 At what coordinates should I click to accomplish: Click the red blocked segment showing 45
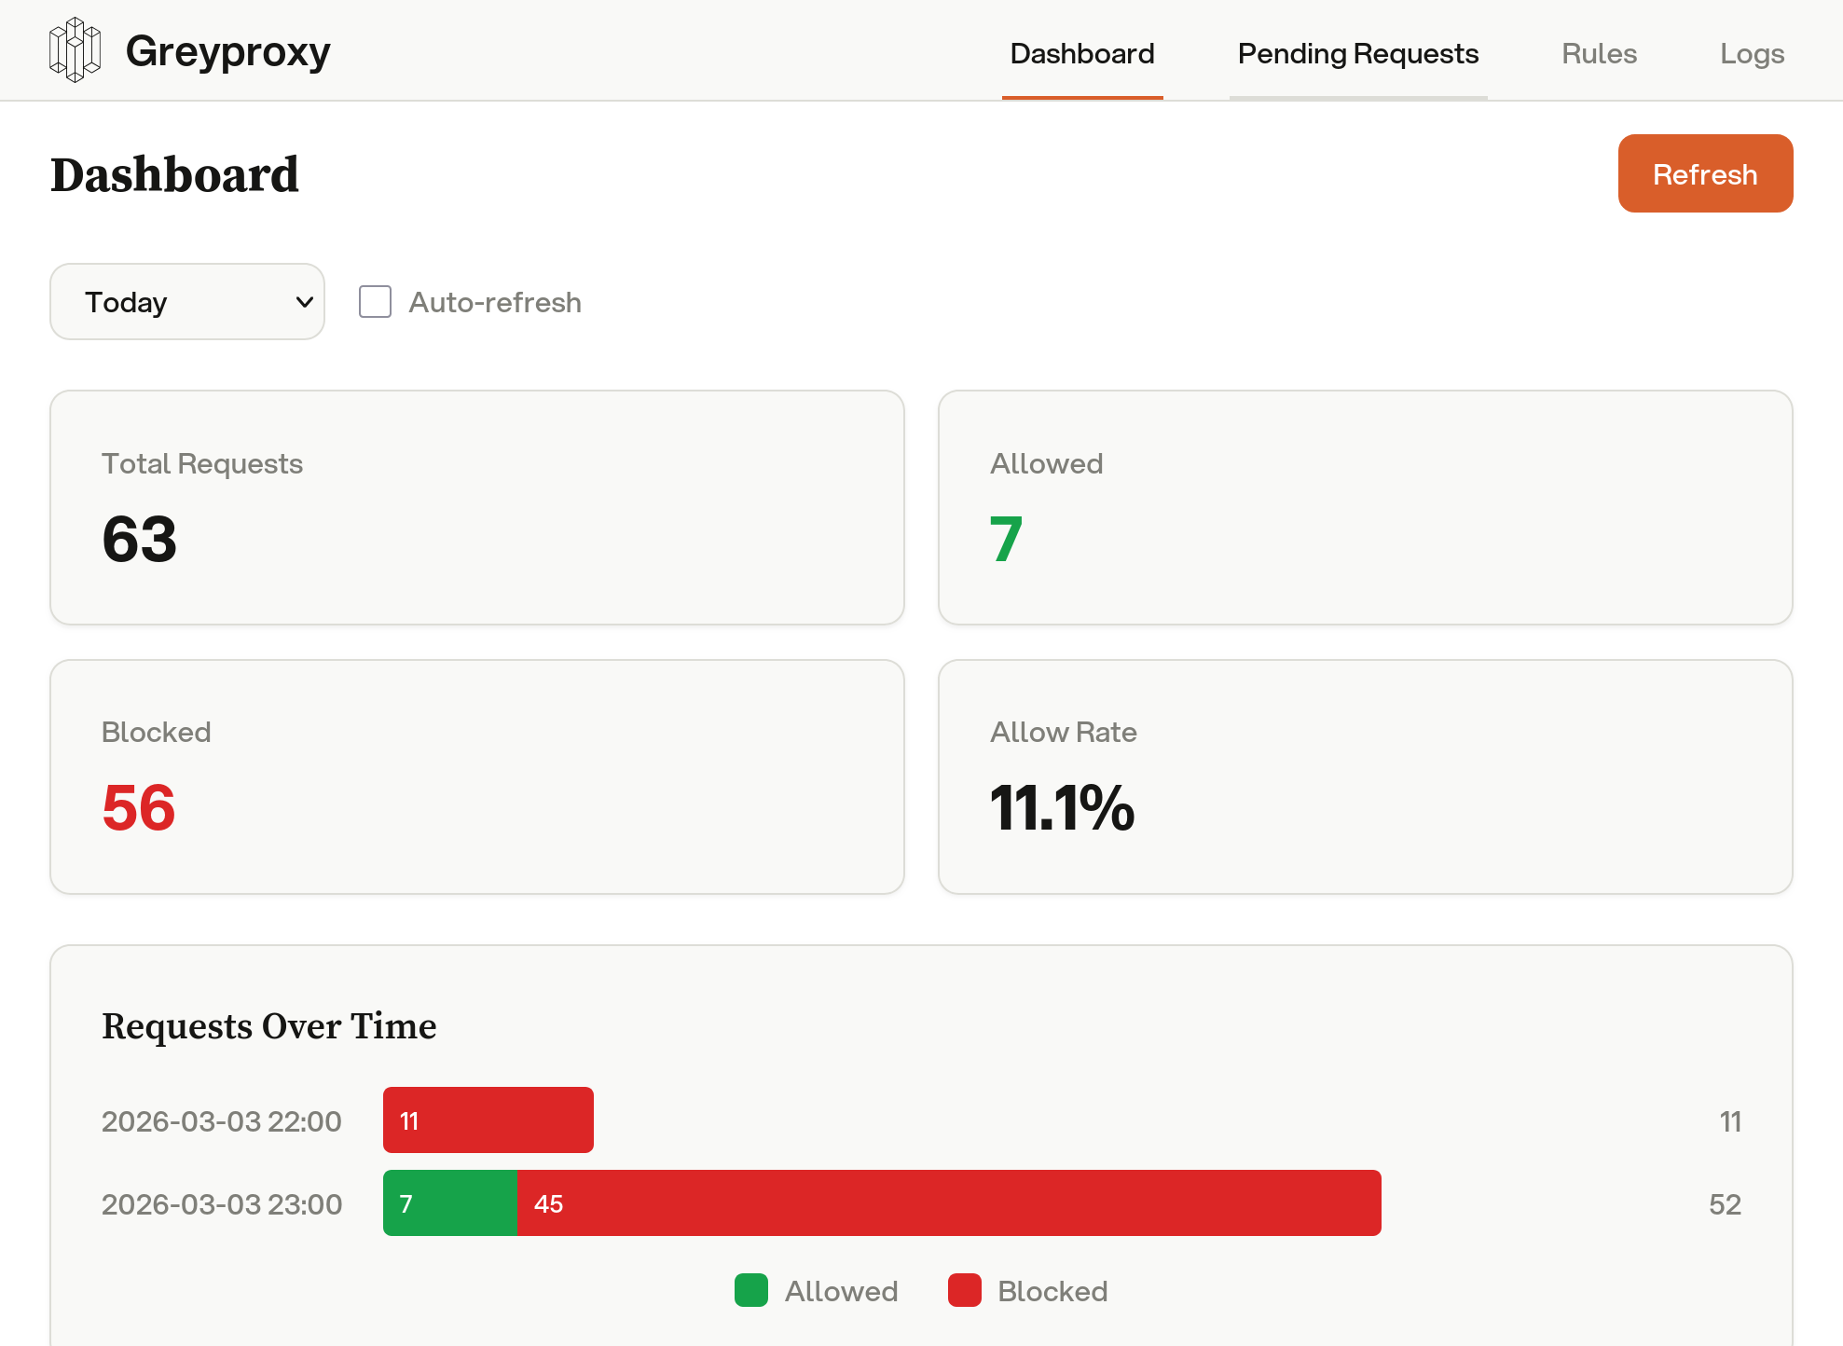point(948,1202)
